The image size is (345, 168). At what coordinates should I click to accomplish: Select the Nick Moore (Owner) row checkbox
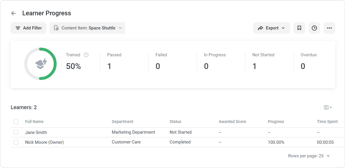16,142
